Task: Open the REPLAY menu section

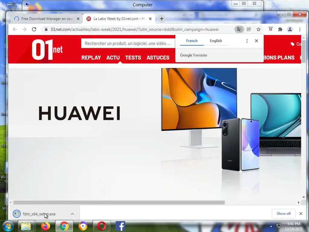Action: click(91, 58)
